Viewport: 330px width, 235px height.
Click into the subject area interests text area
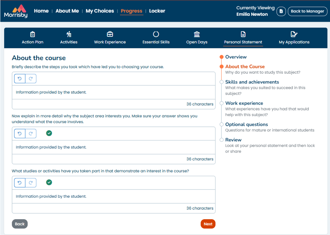coord(114,147)
